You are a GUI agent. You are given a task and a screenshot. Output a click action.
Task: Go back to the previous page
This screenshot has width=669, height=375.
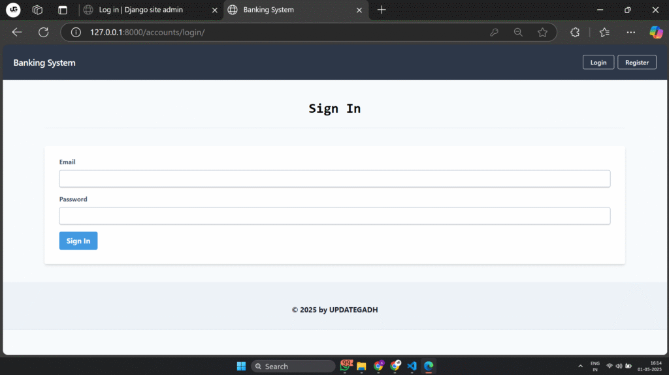tap(17, 33)
